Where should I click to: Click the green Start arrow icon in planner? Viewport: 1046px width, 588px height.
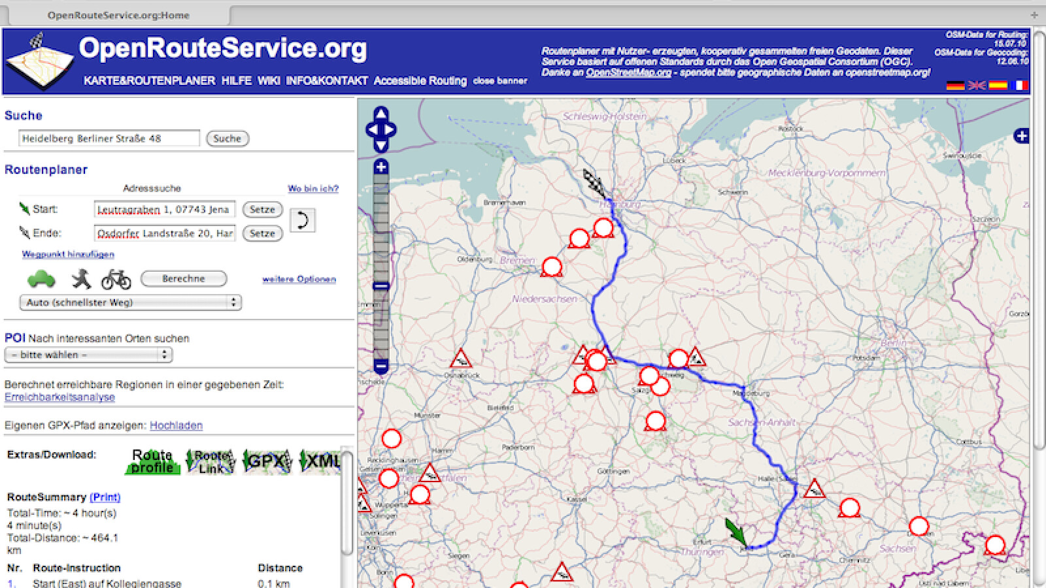click(24, 209)
